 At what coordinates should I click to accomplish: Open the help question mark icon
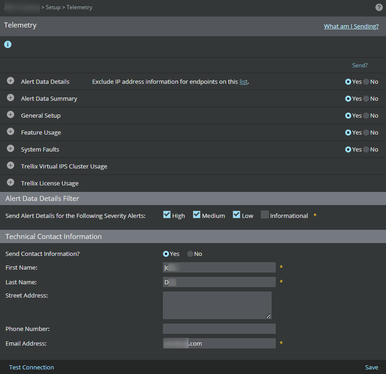(x=379, y=7)
